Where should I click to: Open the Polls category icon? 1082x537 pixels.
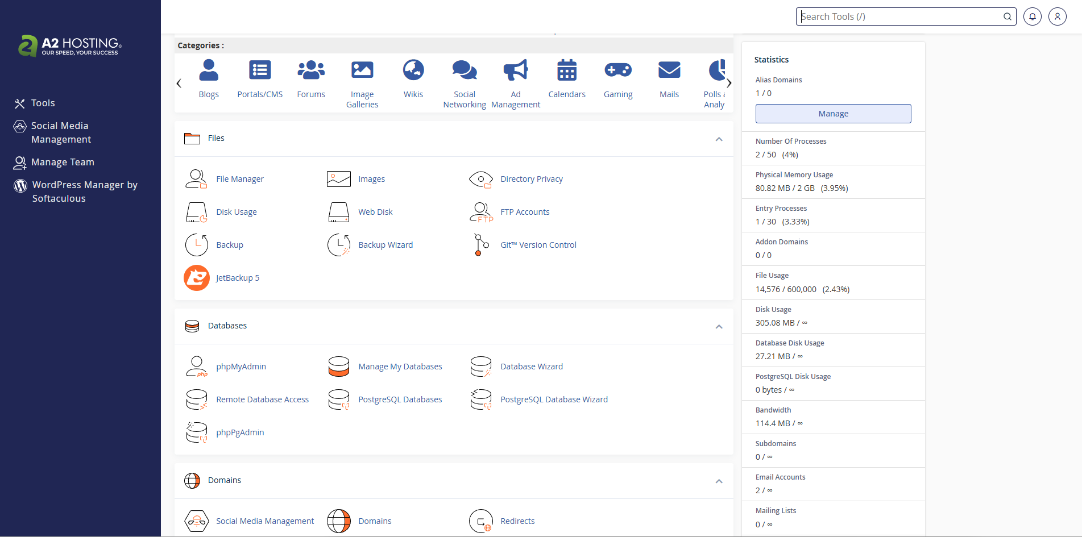[x=717, y=70]
